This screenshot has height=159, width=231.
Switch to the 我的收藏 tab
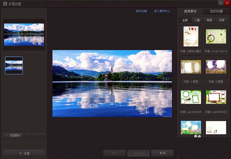pos(216,11)
